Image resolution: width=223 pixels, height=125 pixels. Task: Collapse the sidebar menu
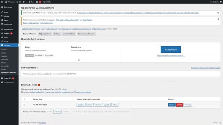click(x=9, y=82)
